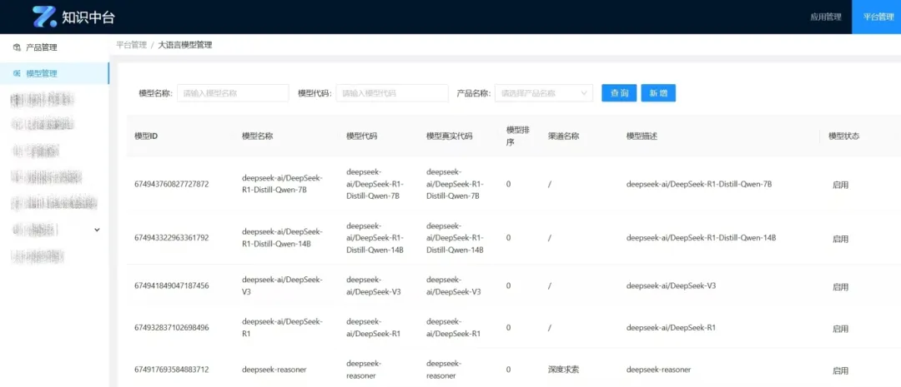Click the description DeepSeek-R1-Distill-Qwen-14B
The image size is (901, 387).
[701, 237]
